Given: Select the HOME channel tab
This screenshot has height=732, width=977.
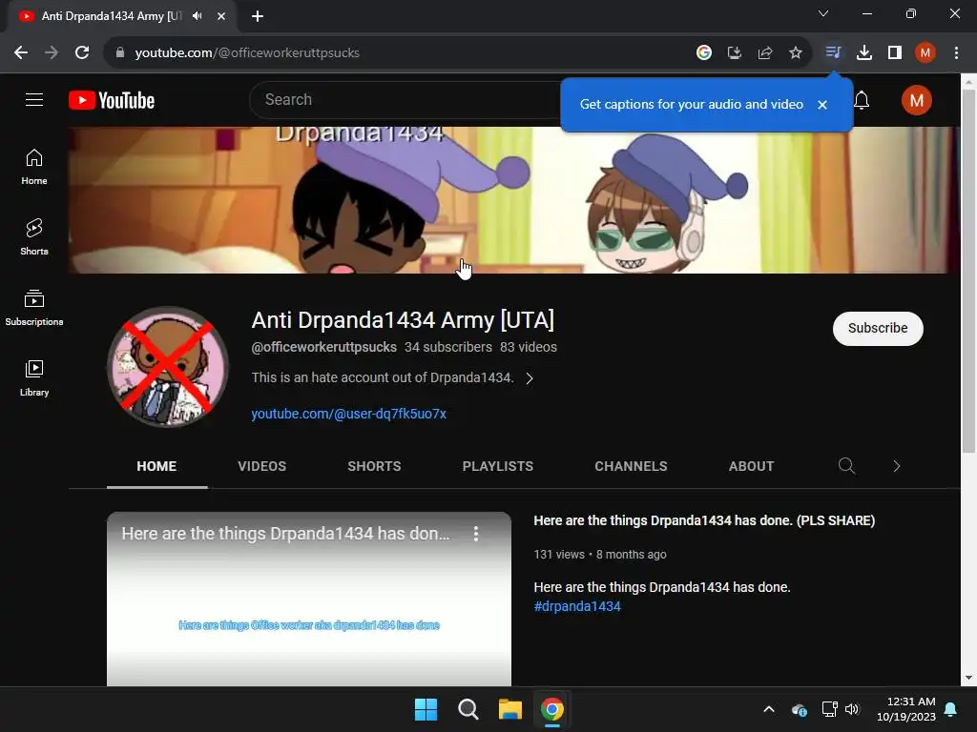Looking at the screenshot, I should point(156,466).
